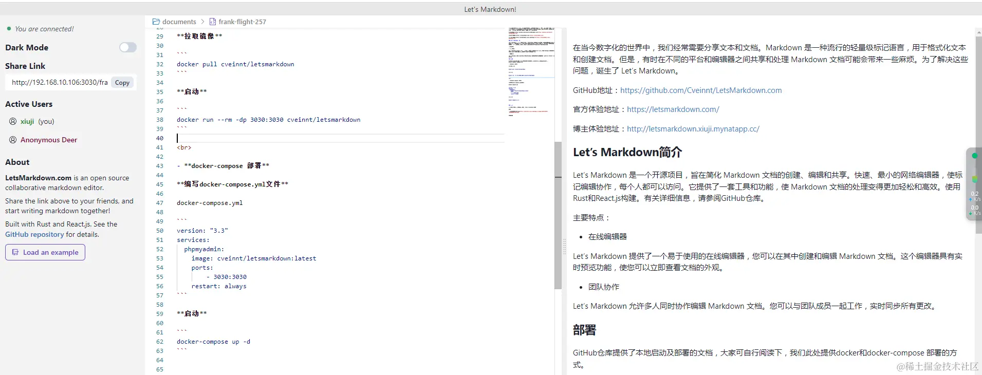The image size is (982, 375).
Task: Copy the share link with the Copy button
Action: coord(122,83)
